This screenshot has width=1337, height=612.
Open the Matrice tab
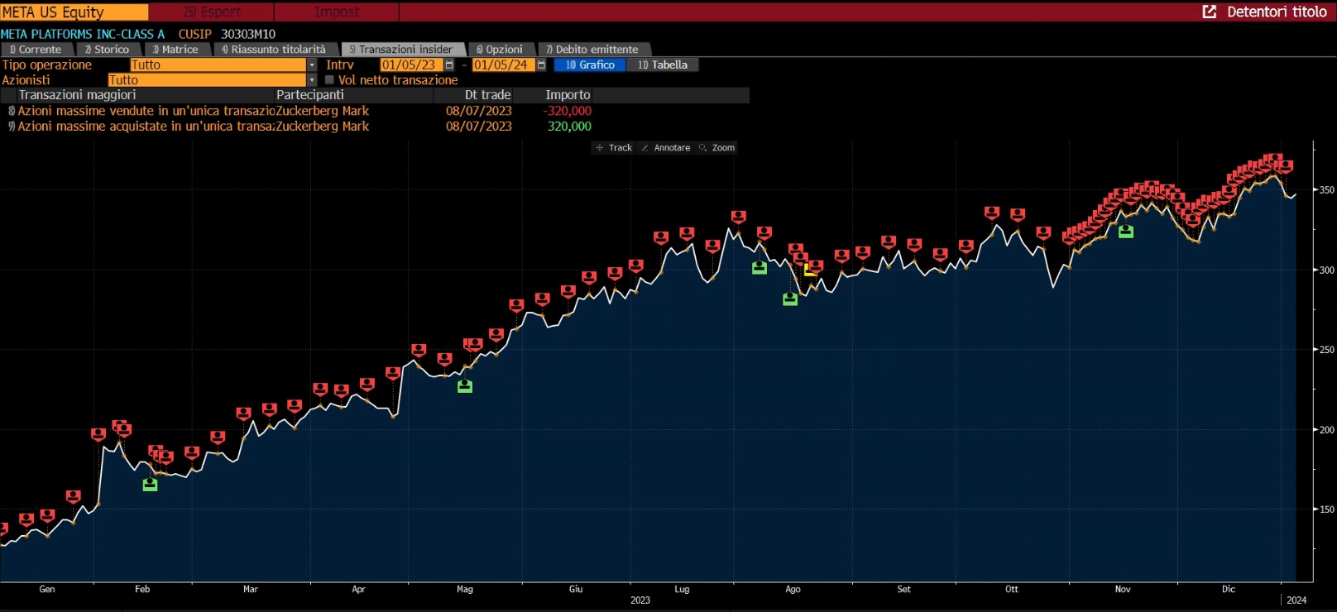click(x=175, y=50)
